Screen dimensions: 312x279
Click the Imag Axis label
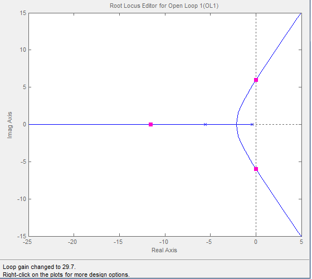[x=9, y=125]
